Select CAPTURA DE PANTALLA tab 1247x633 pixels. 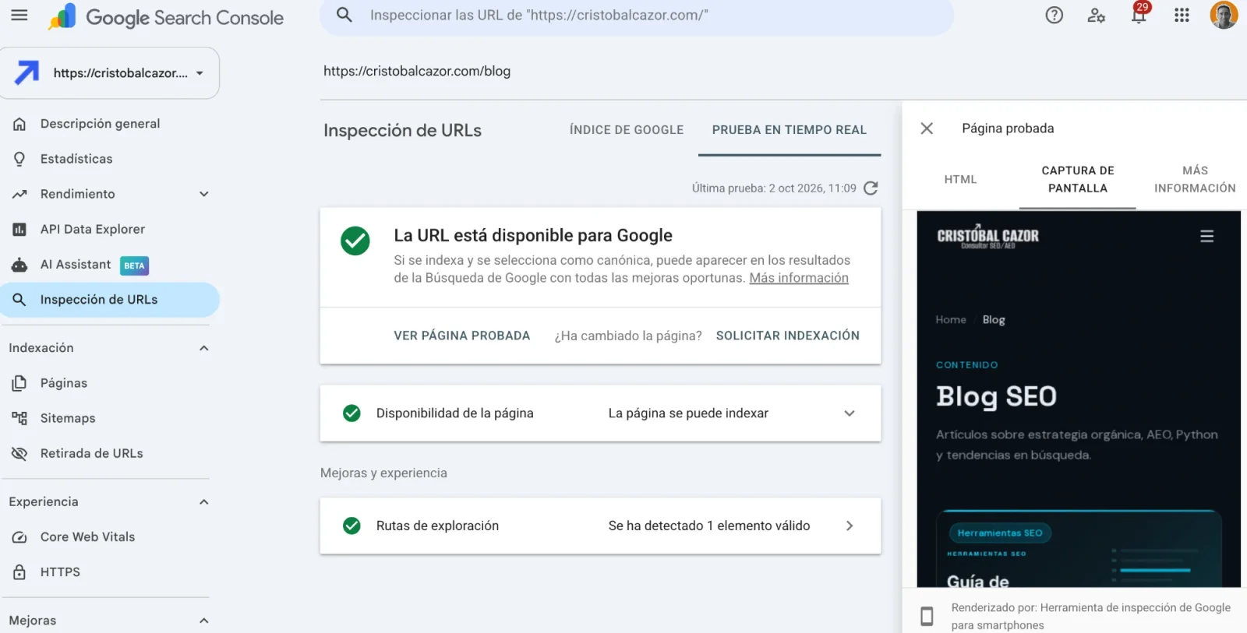point(1078,179)
